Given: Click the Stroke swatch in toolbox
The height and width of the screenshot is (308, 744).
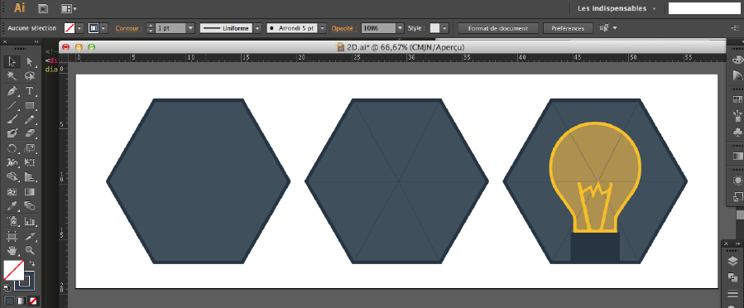Looking at the screenshot, I should pos(24,281).
